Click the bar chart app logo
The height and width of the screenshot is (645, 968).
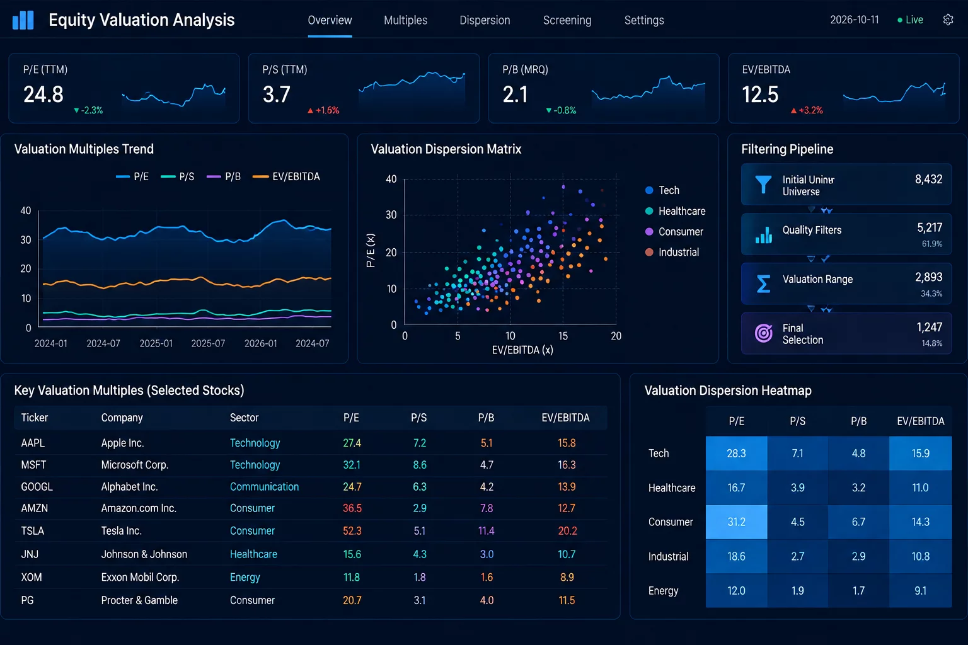(23, 20)
